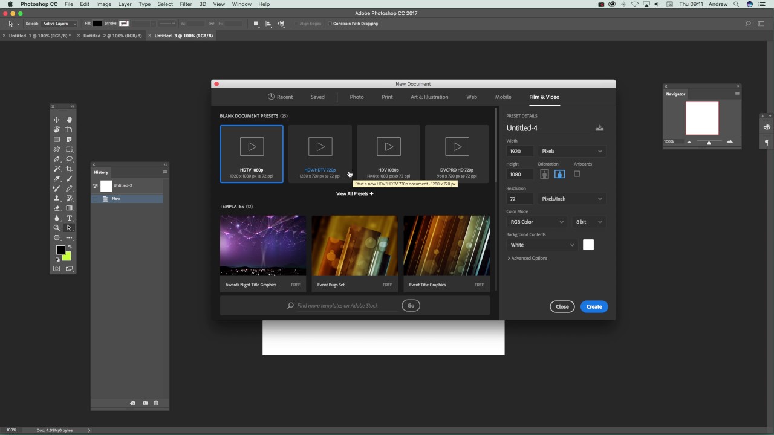Click the Width input field
The image size is (774, 435).
tap(520, 151)
